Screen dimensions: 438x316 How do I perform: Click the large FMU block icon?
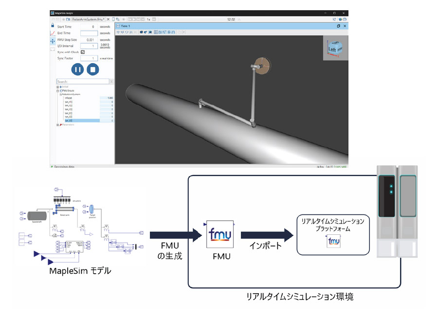coord(220,234)
